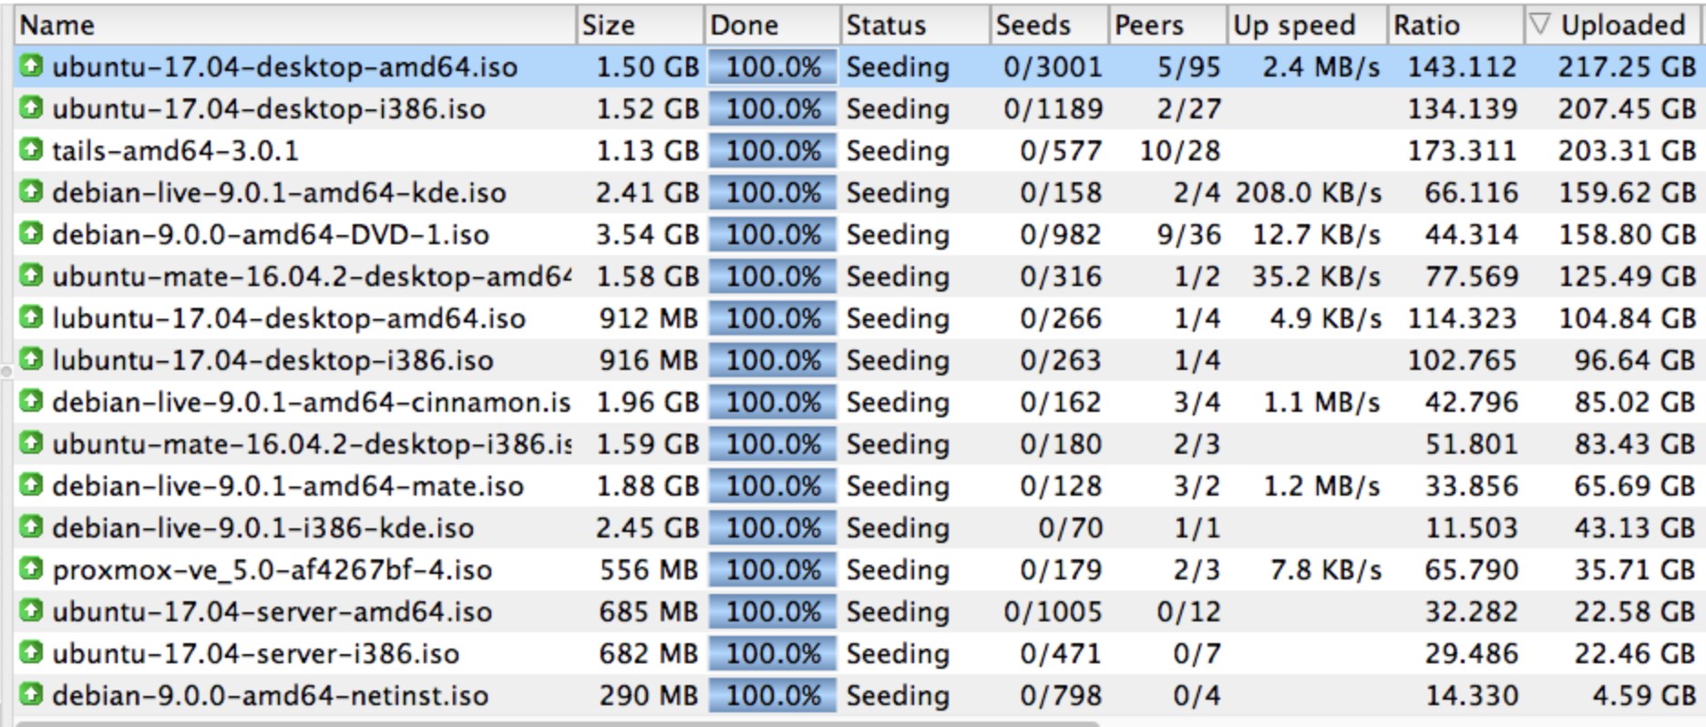The image size is (1706, 727).
Task: Select the debian-live-9.0.1-amd64-mate.iso torrent
Action: 287,486
